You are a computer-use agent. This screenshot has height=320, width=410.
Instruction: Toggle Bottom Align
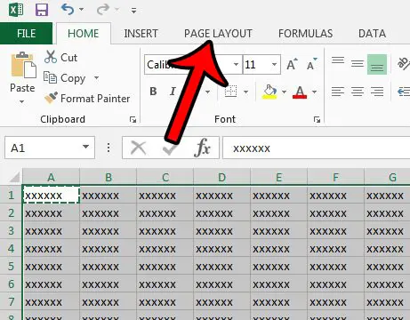coord(377,64)
